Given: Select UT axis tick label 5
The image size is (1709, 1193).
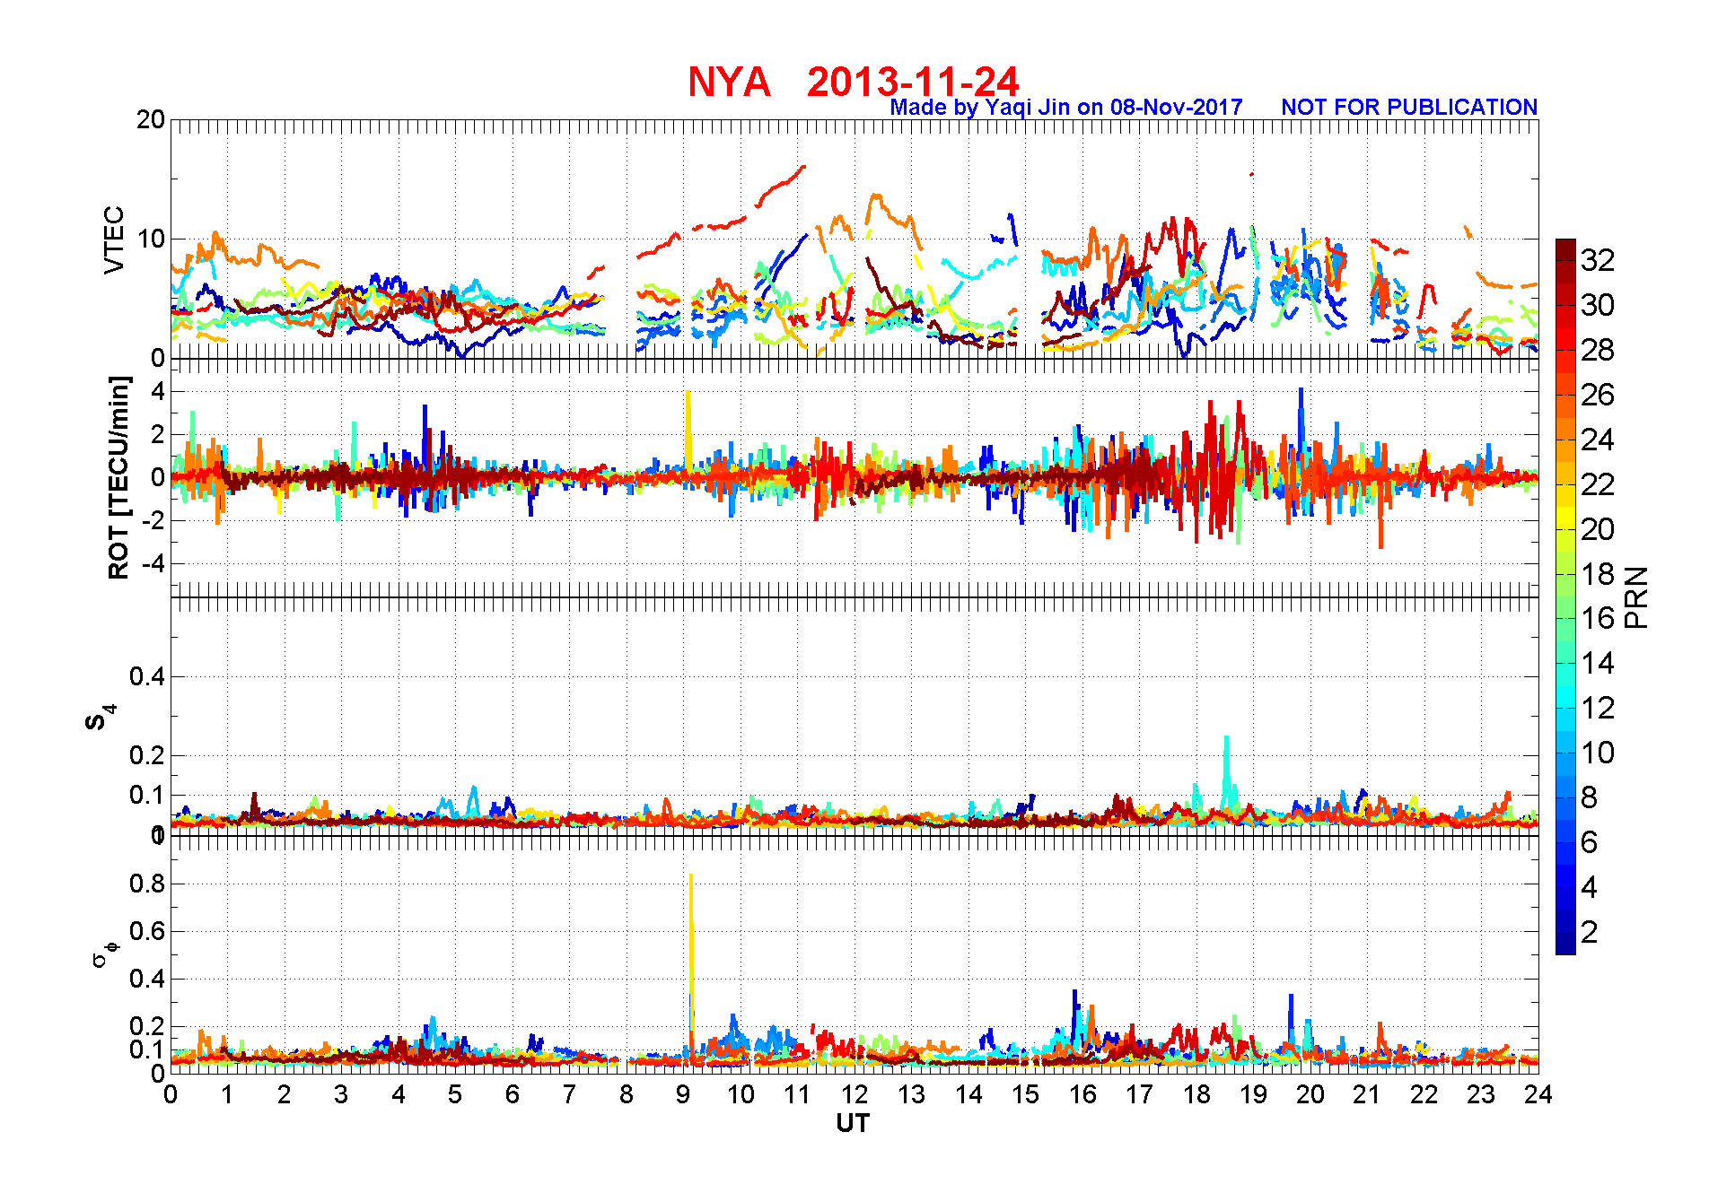Looking at the screenshot, I should pos(455,1094).
